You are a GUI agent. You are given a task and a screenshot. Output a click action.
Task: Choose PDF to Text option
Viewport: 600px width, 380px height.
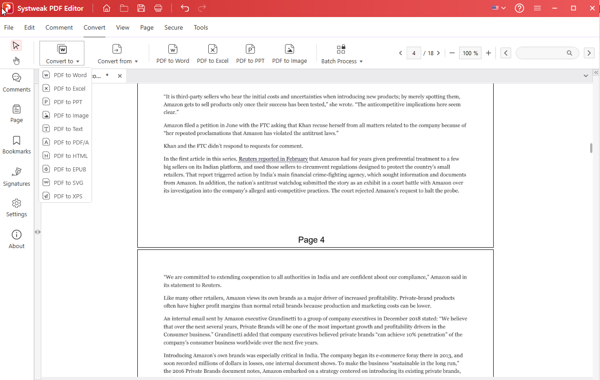(66, 129)
